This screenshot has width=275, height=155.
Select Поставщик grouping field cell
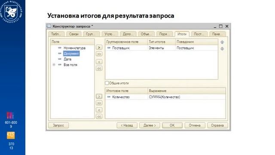coord(126,48)
